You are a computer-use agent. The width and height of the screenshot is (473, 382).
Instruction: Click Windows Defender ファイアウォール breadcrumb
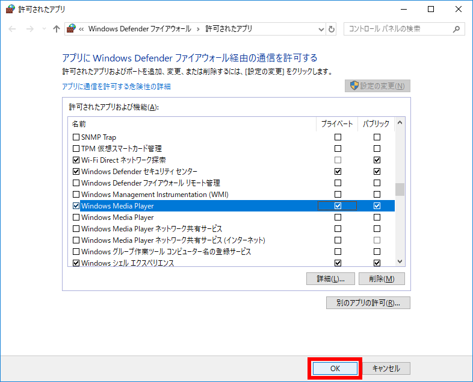[140, 29]
